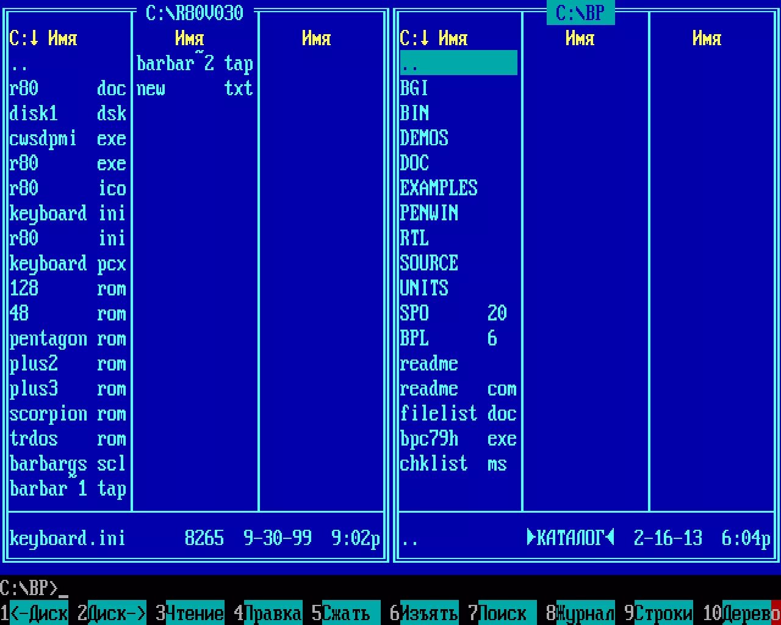781x625 pixels.
Task: Click the 7 Поиск function key
Action: [x=503, y=613]
